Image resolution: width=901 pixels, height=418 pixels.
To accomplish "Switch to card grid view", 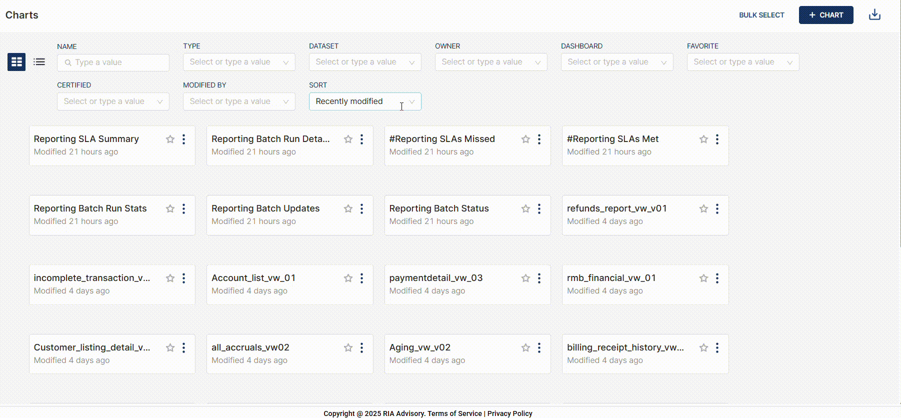I will click(x=16, y=62).
